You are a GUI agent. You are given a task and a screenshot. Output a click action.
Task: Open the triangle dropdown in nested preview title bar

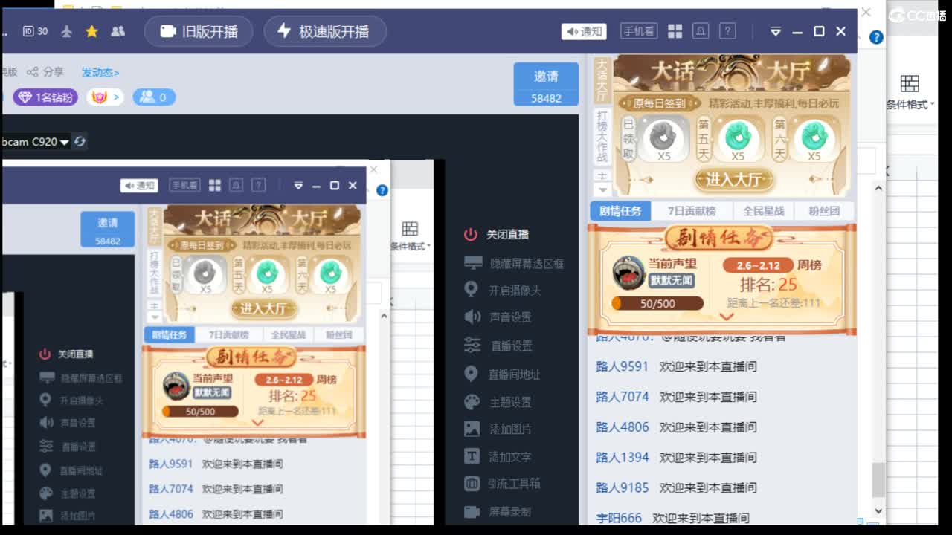[x=298, y=185]
